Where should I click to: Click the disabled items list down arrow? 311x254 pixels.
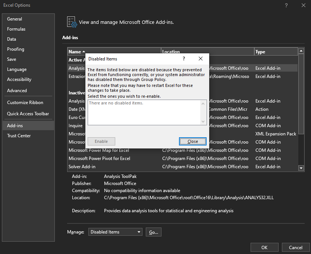(203, 122)
